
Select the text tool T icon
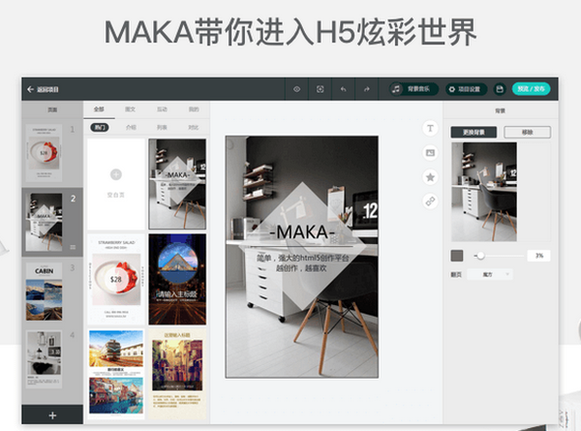[x=430, y=128]
